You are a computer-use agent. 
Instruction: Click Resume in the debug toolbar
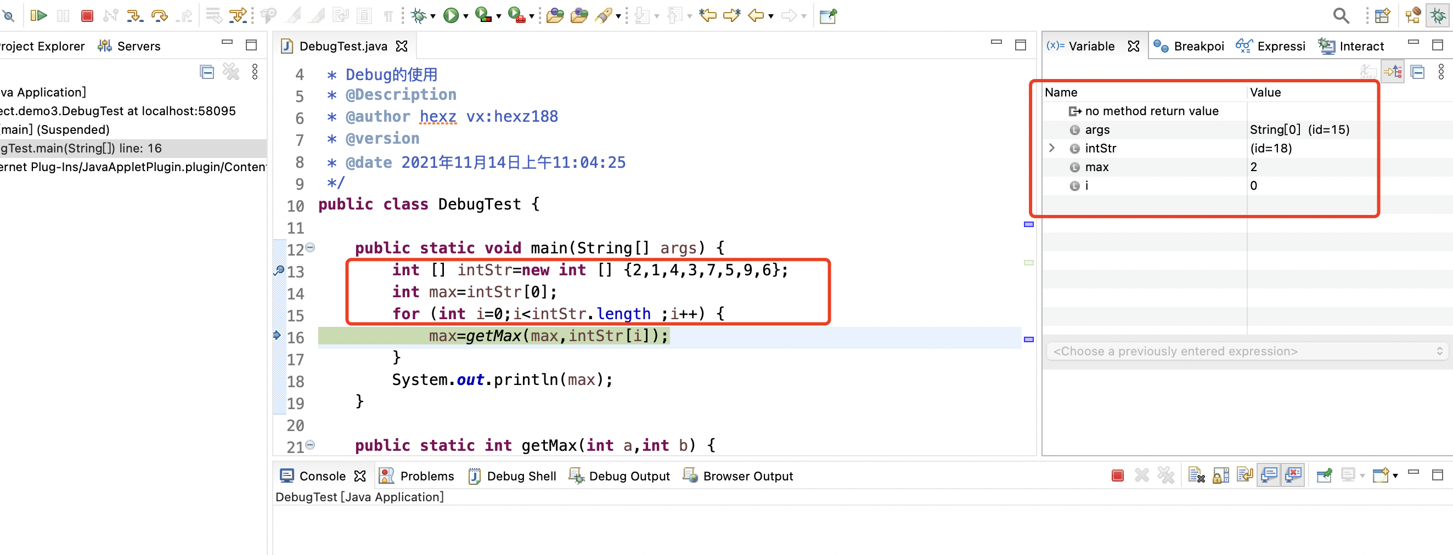[38, 15]
